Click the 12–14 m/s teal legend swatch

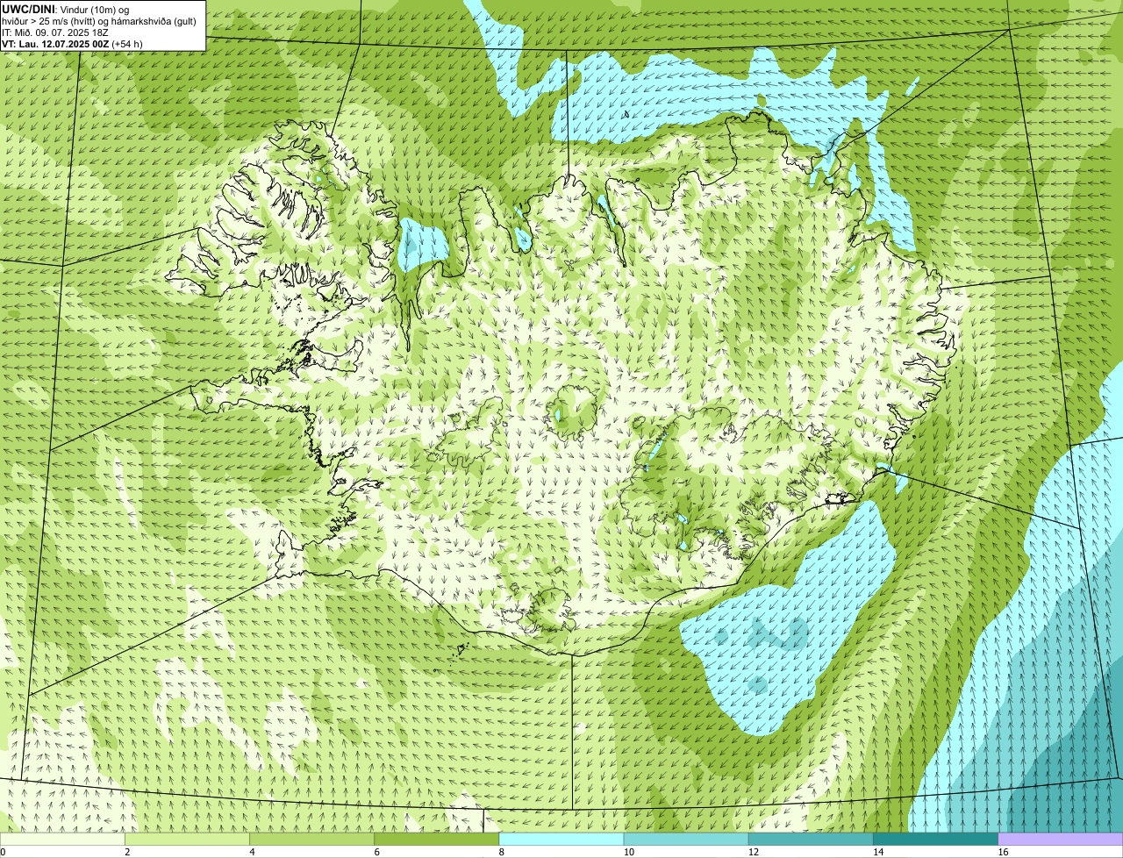point(811,840)
